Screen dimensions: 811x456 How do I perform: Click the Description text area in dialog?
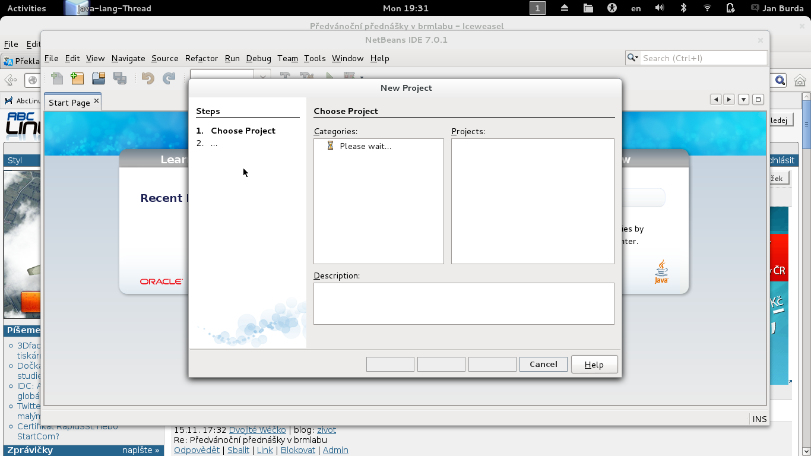(x=464, y=303)
